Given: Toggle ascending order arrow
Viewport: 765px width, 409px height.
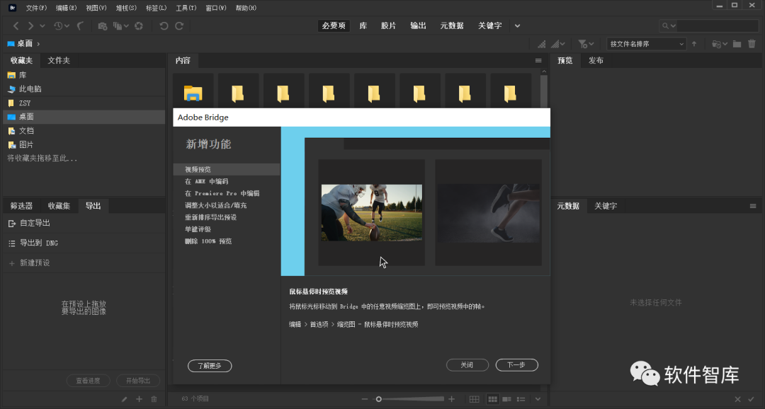Looking at the screenshot, I should pyautogui.click(x=694, y=44).
